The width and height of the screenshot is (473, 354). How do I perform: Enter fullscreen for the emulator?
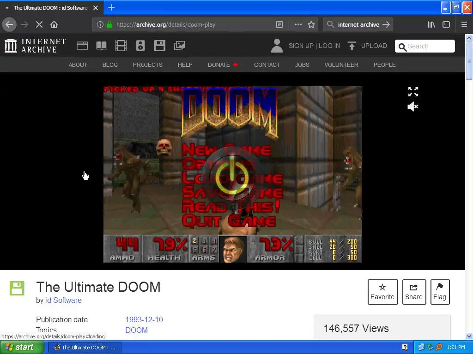coord(413,92)
